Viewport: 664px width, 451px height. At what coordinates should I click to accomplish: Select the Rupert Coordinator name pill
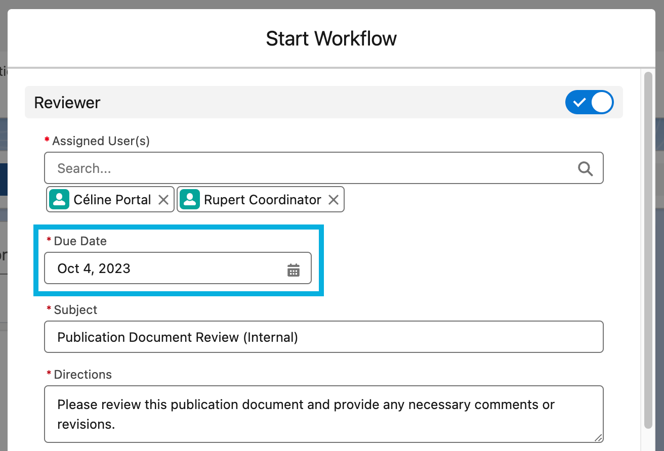coord(262,200)
